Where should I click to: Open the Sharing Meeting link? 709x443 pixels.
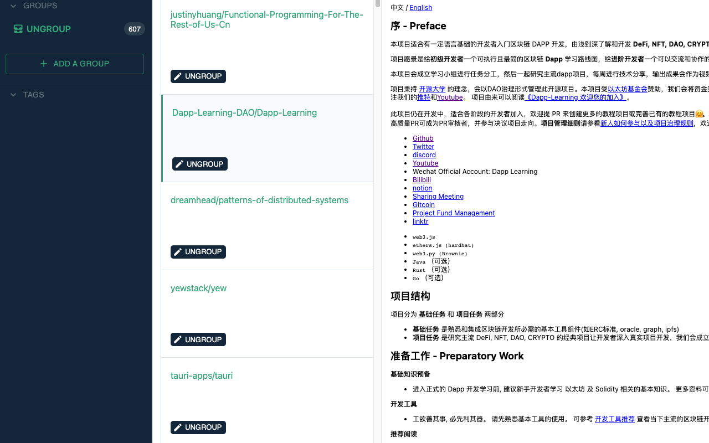coord(438,197)
